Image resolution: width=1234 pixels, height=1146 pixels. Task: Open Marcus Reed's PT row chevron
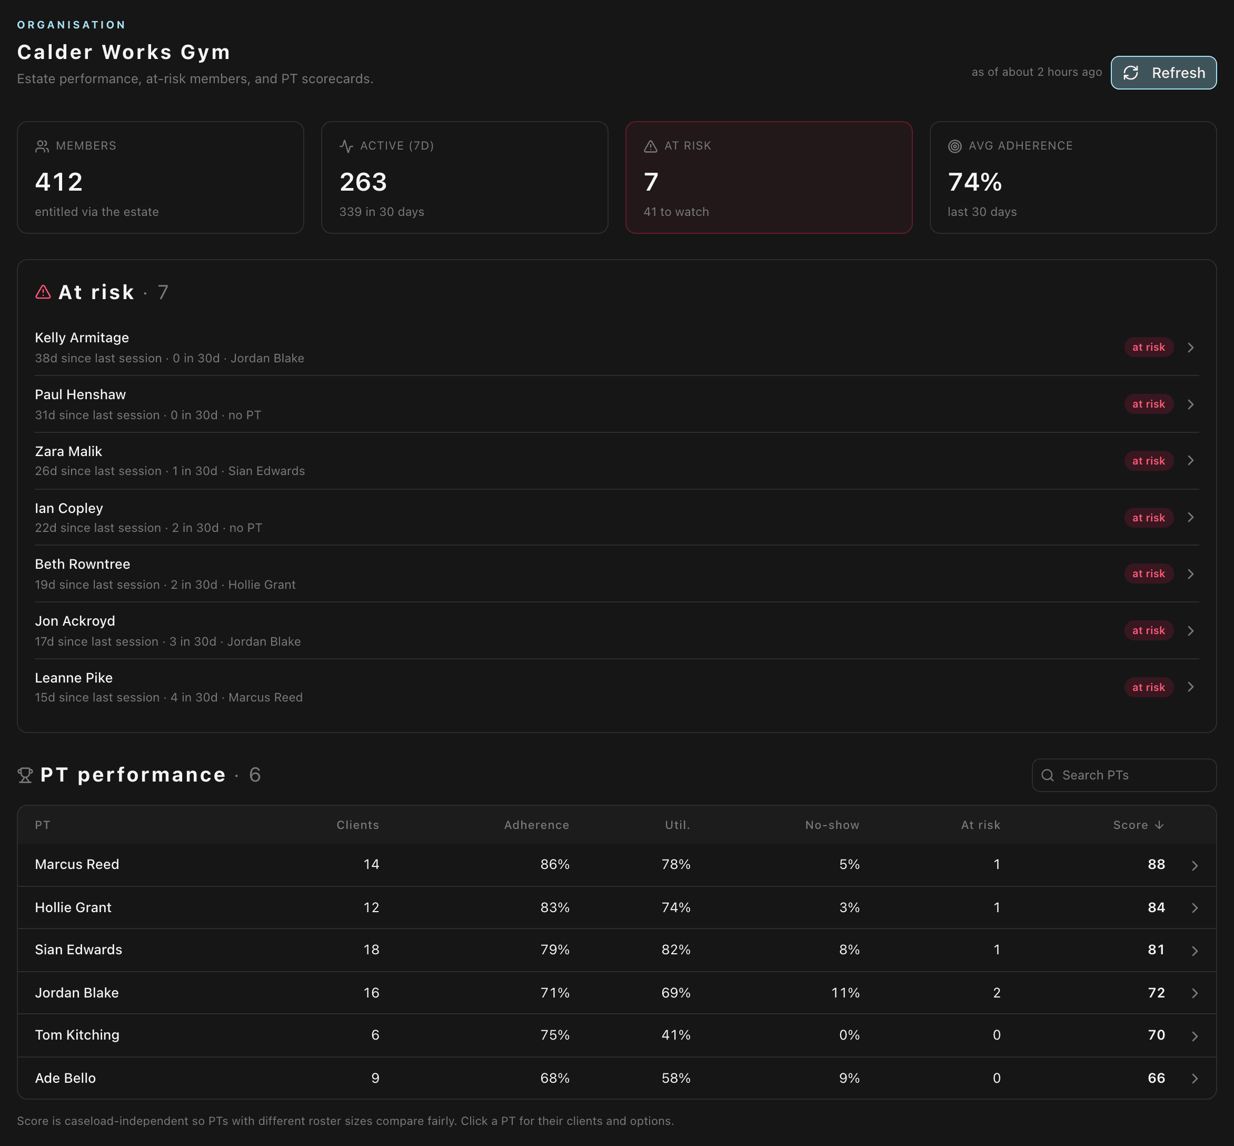click(1195, 865)
